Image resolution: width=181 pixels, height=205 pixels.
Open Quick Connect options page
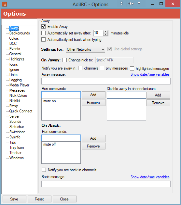tap(21, 111)
